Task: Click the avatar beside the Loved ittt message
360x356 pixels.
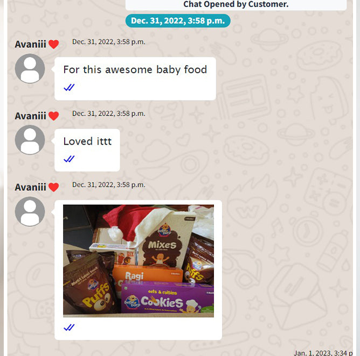Action: pos(30,140)
